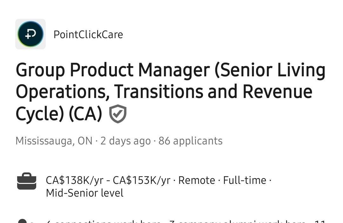This screenshot has height=223, width=343.
Task: Click the CA$153K/yr maximum salary text
Action: pos(142,180)
